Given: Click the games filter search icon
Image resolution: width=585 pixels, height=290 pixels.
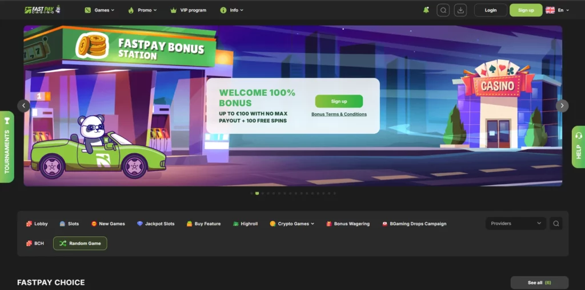Looking at the screenshot, I should (x=556, y=223).
